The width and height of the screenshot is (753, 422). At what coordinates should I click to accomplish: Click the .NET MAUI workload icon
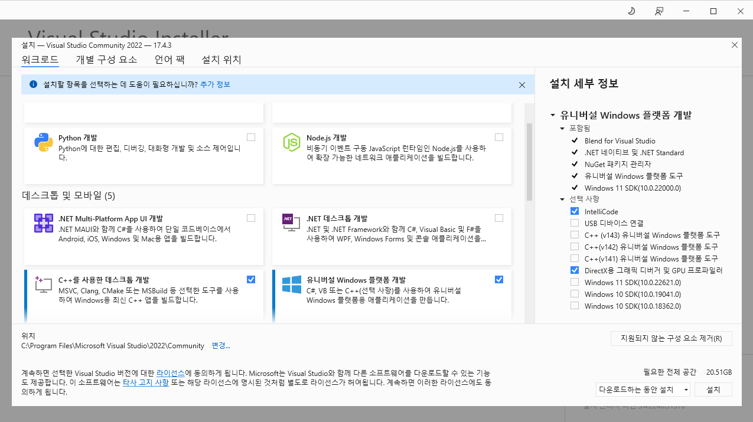[44, 223]
